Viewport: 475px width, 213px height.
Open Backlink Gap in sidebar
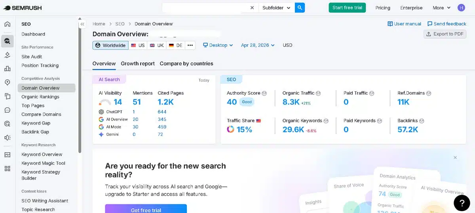(35, 132)
